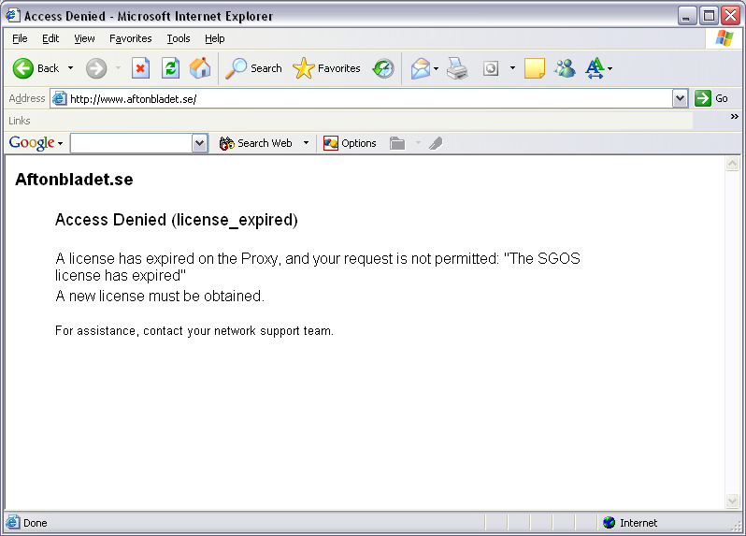Click the Windows flag logo

(x=724, y=38)
